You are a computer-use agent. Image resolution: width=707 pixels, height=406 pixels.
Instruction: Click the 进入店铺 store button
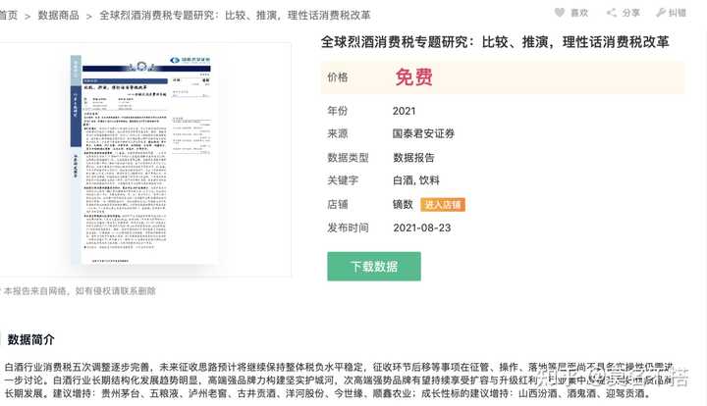coord(443,205)
